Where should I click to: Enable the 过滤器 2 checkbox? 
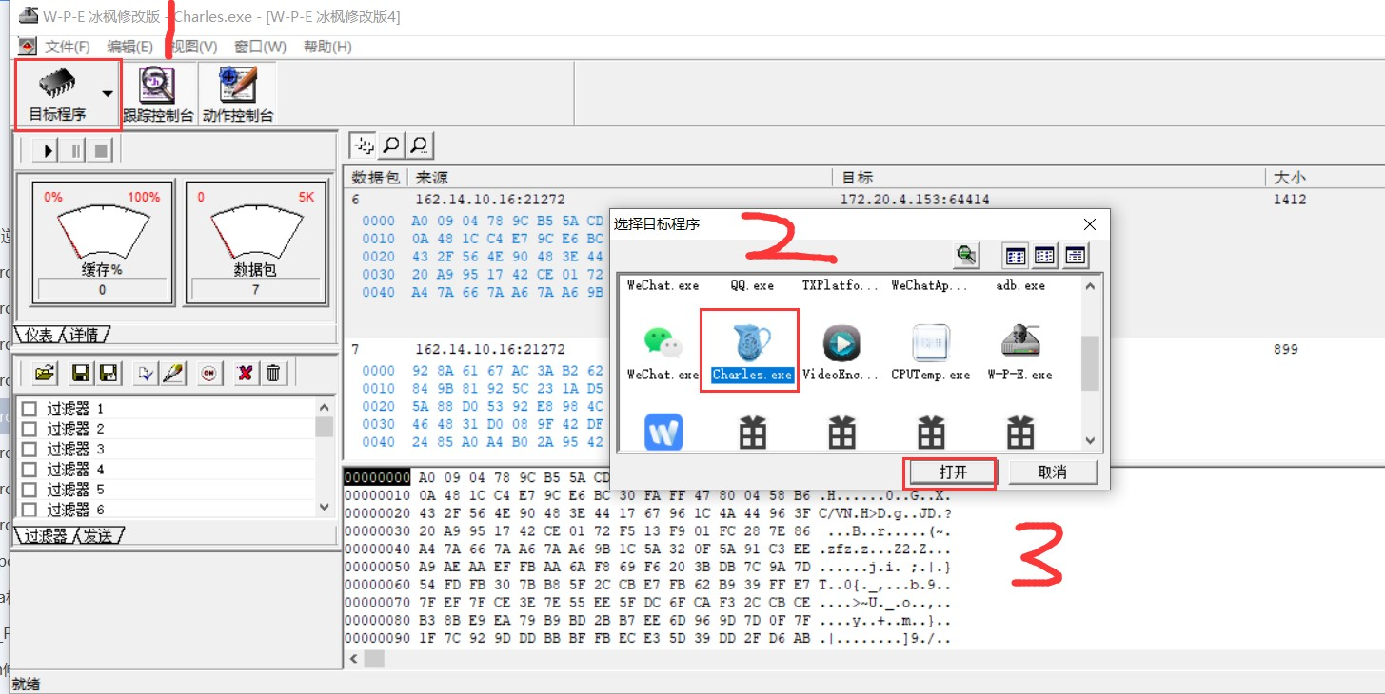(30, 429)
